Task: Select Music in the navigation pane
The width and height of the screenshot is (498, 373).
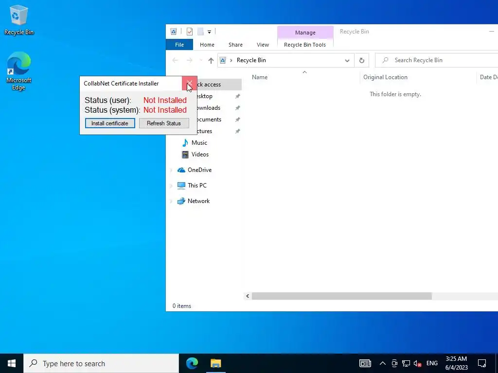Action: (199, 143)
